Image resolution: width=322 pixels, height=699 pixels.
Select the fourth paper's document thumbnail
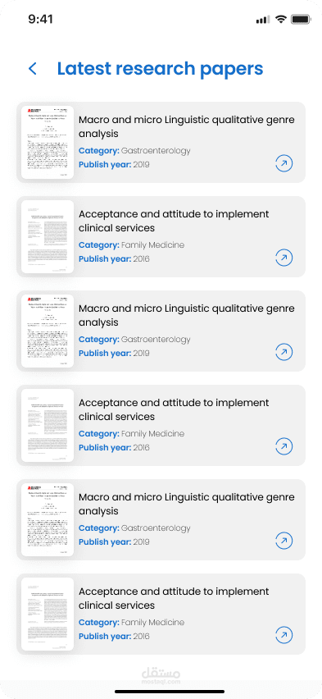[48, 425]
